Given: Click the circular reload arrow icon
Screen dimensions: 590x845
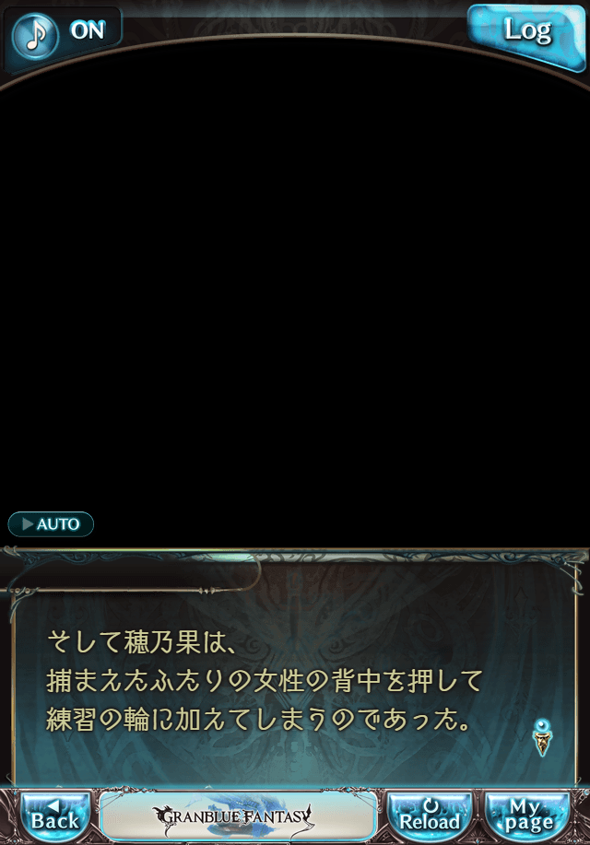Looking at the screenshot, I should coord(430,805).
